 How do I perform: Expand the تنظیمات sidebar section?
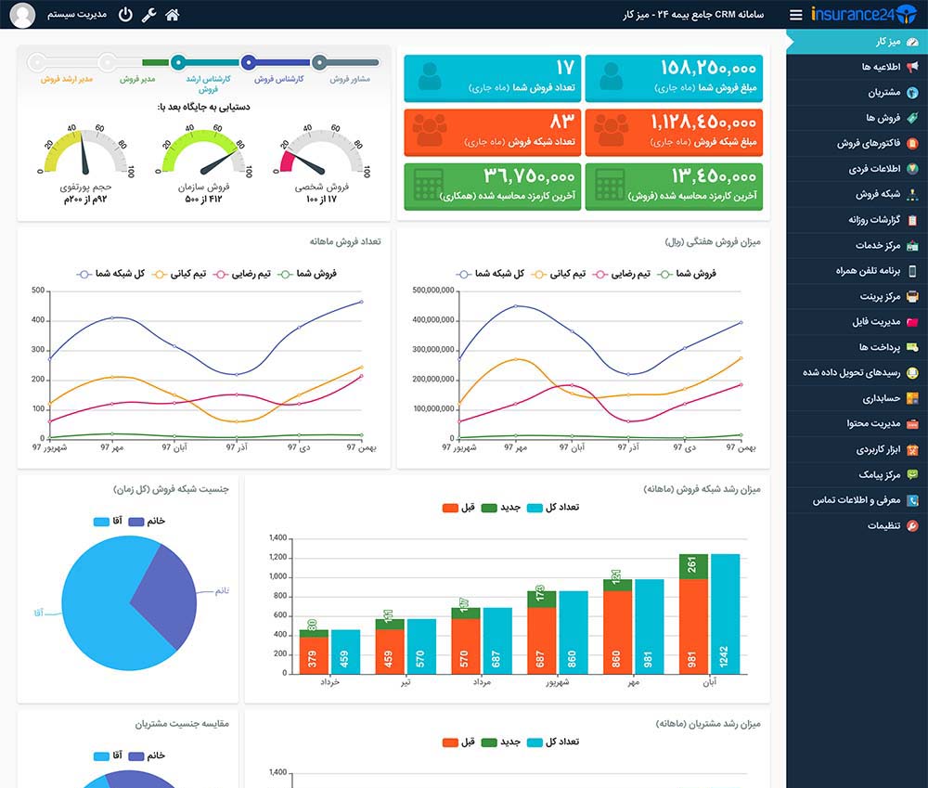pos(857,525)
